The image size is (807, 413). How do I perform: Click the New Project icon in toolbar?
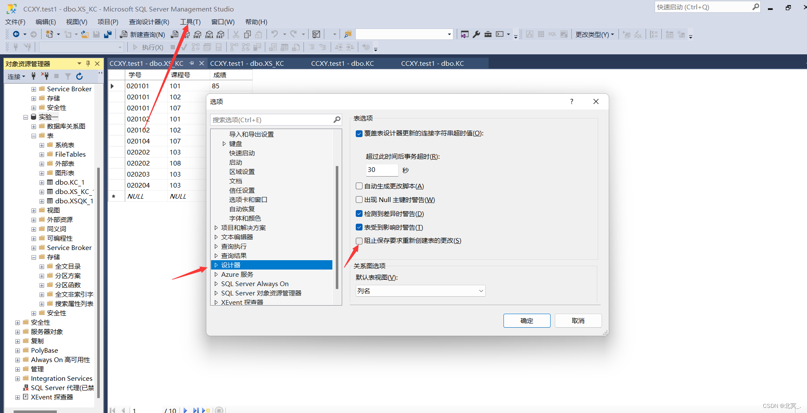(x=50, y=34)
